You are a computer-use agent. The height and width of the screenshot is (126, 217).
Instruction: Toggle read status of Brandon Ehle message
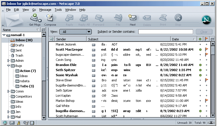200,65
